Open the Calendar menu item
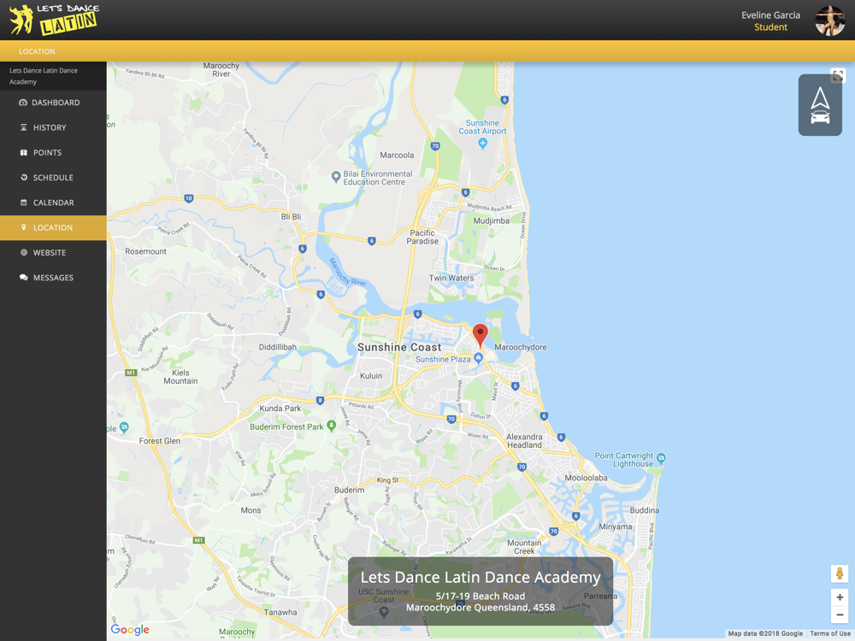 pos(53,203)
